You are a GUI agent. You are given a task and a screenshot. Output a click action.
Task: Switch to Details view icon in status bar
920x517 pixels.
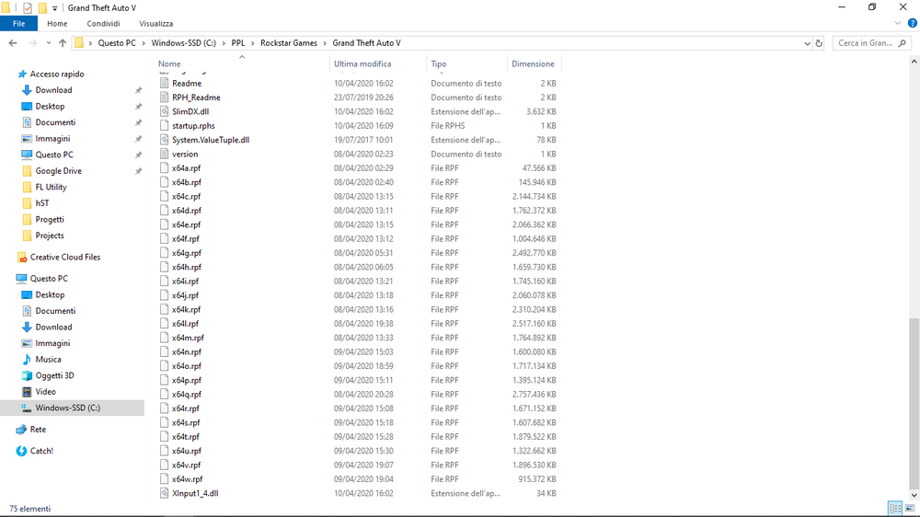click(x=895, y=508)
